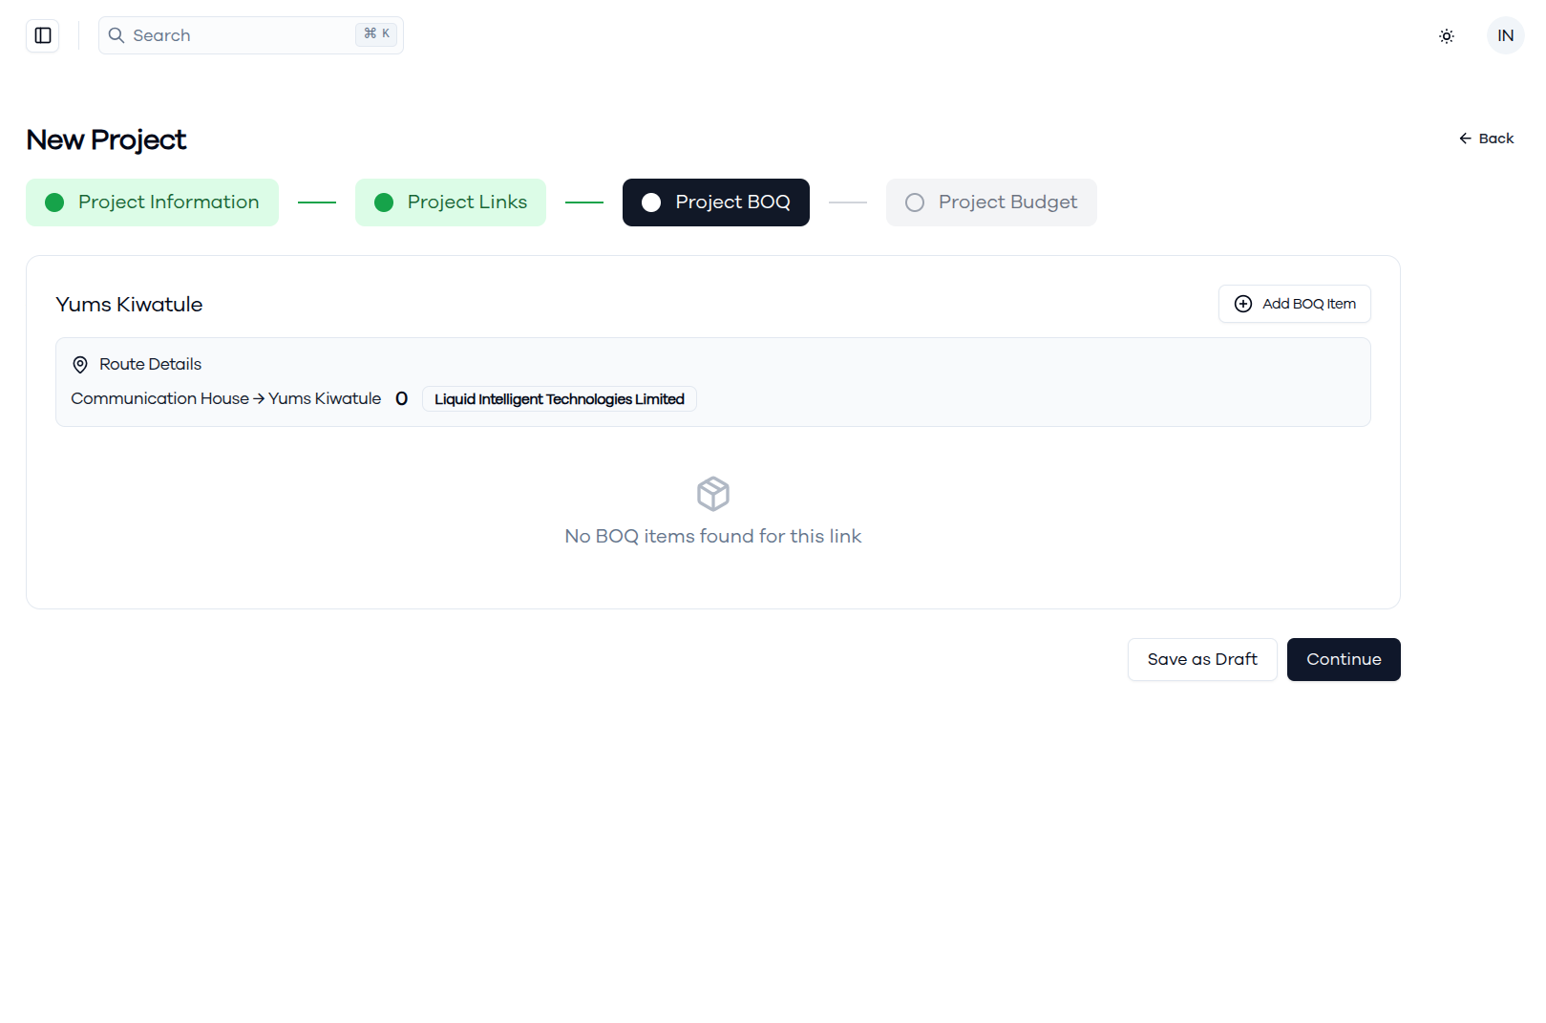Click Save as Draft
The image size is (1546, 1023).
pos(1202,660)
